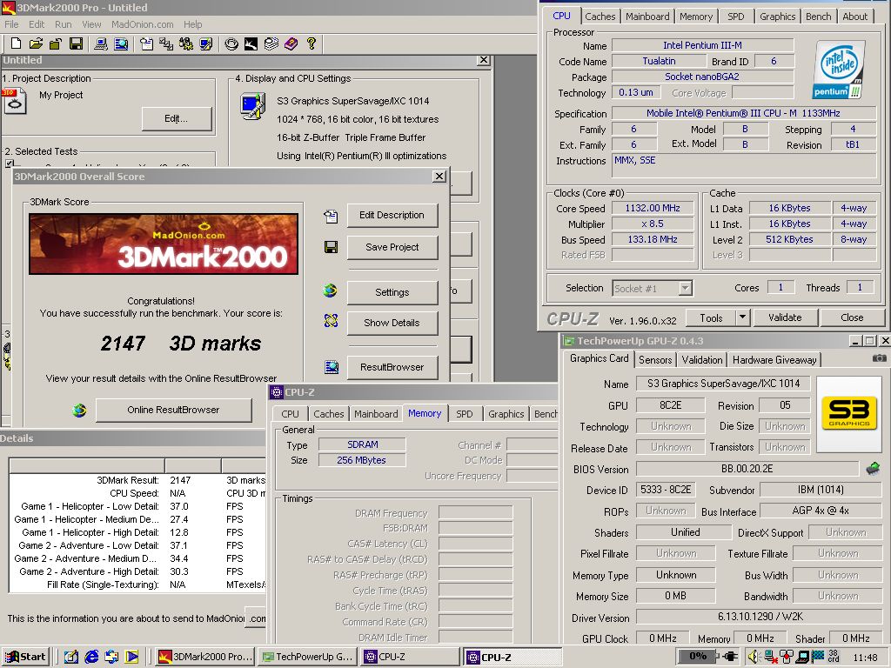This screenshot has width=891, height=668.
Task: Open the Sensors tab in GPU-Z
Action: pos(655,359)
